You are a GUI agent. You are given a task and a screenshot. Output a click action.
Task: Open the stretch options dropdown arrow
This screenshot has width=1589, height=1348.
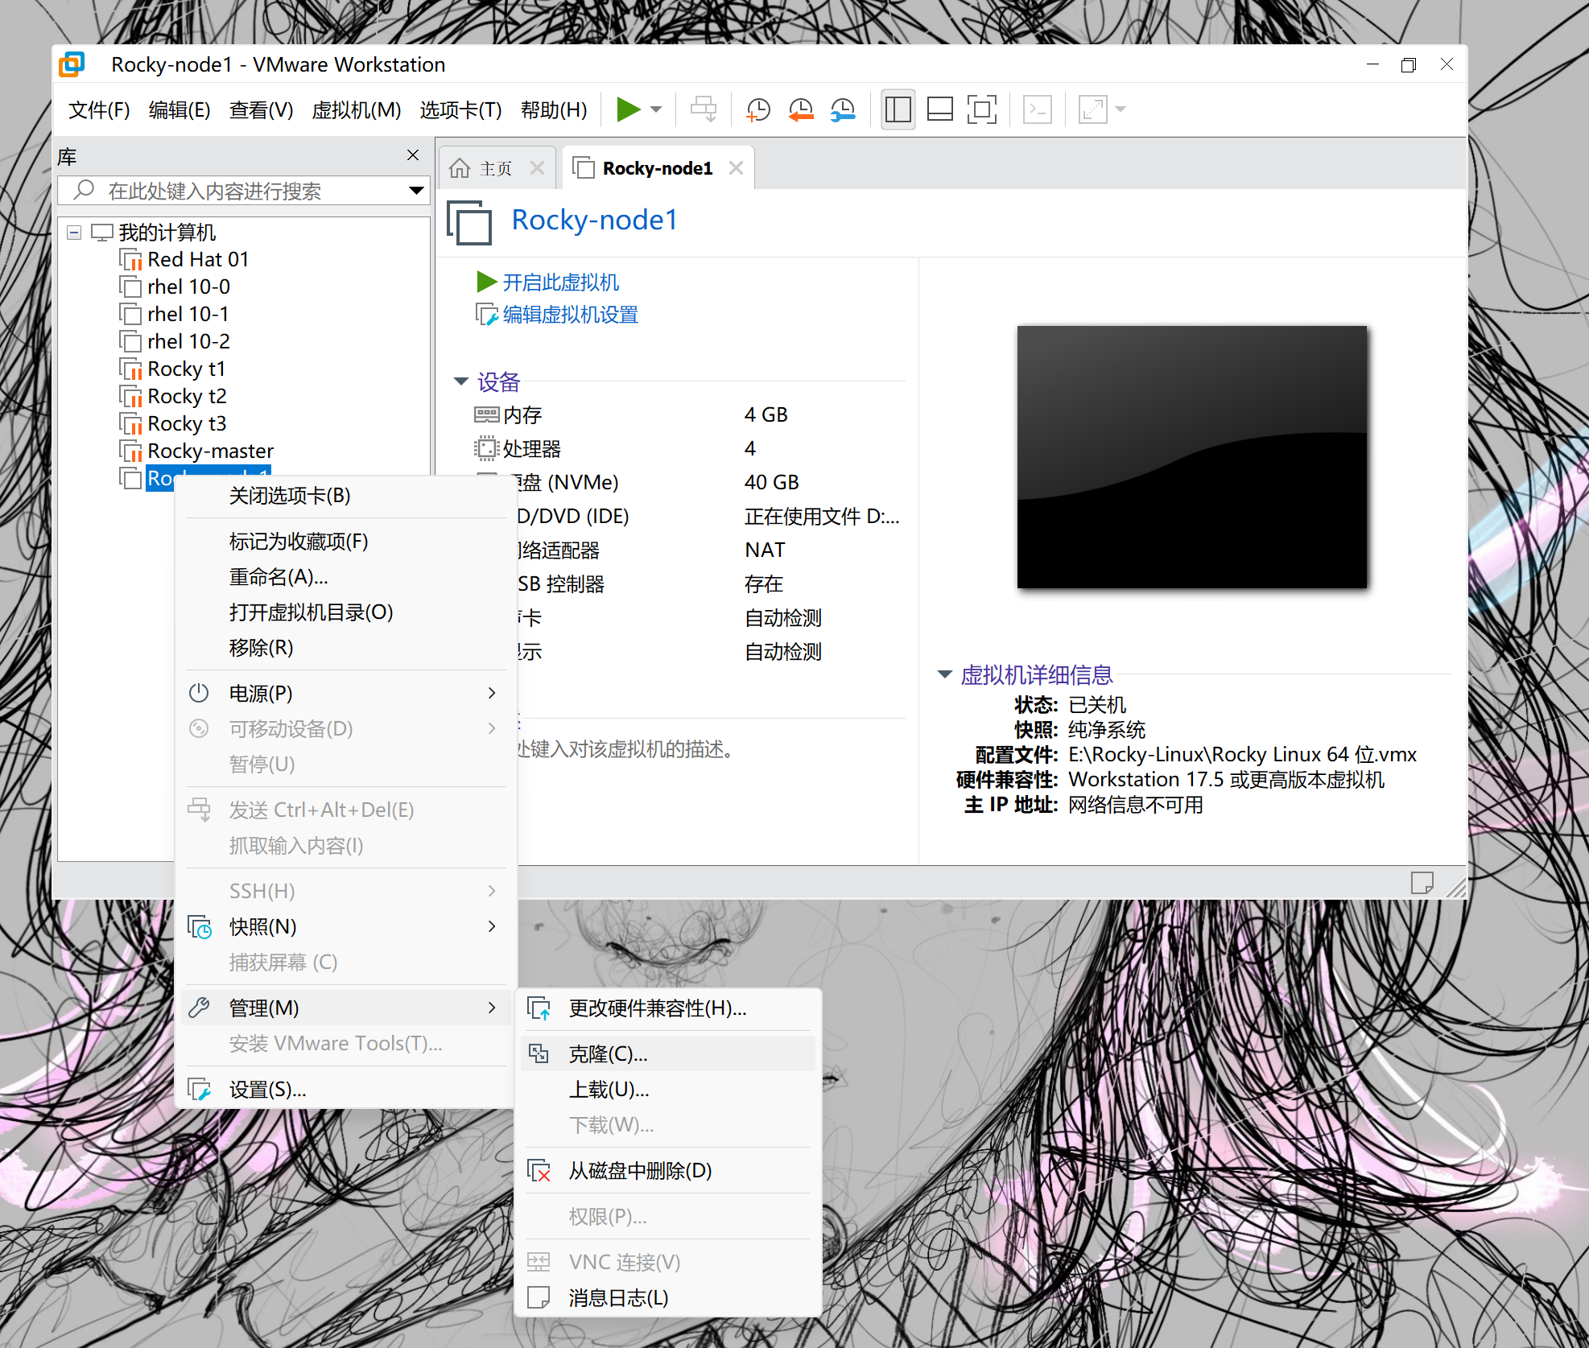[1120, 109]
